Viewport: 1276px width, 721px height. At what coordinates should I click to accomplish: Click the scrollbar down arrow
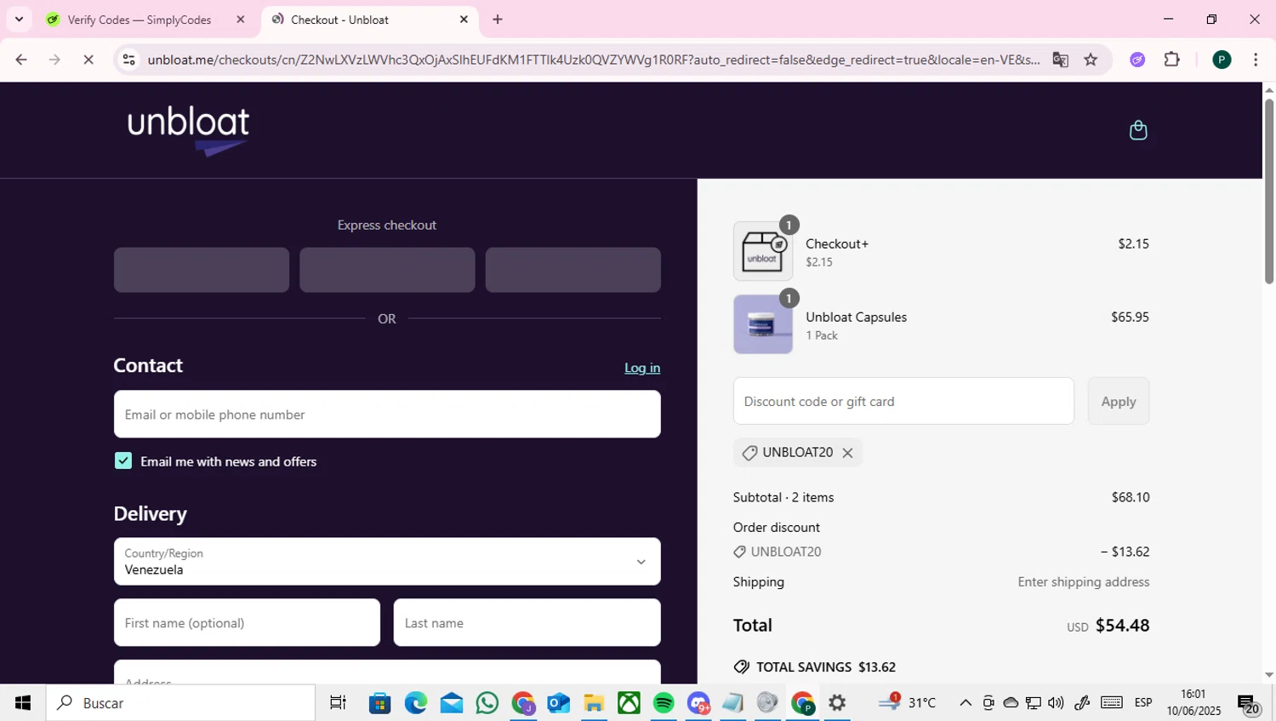(1269, 675)
